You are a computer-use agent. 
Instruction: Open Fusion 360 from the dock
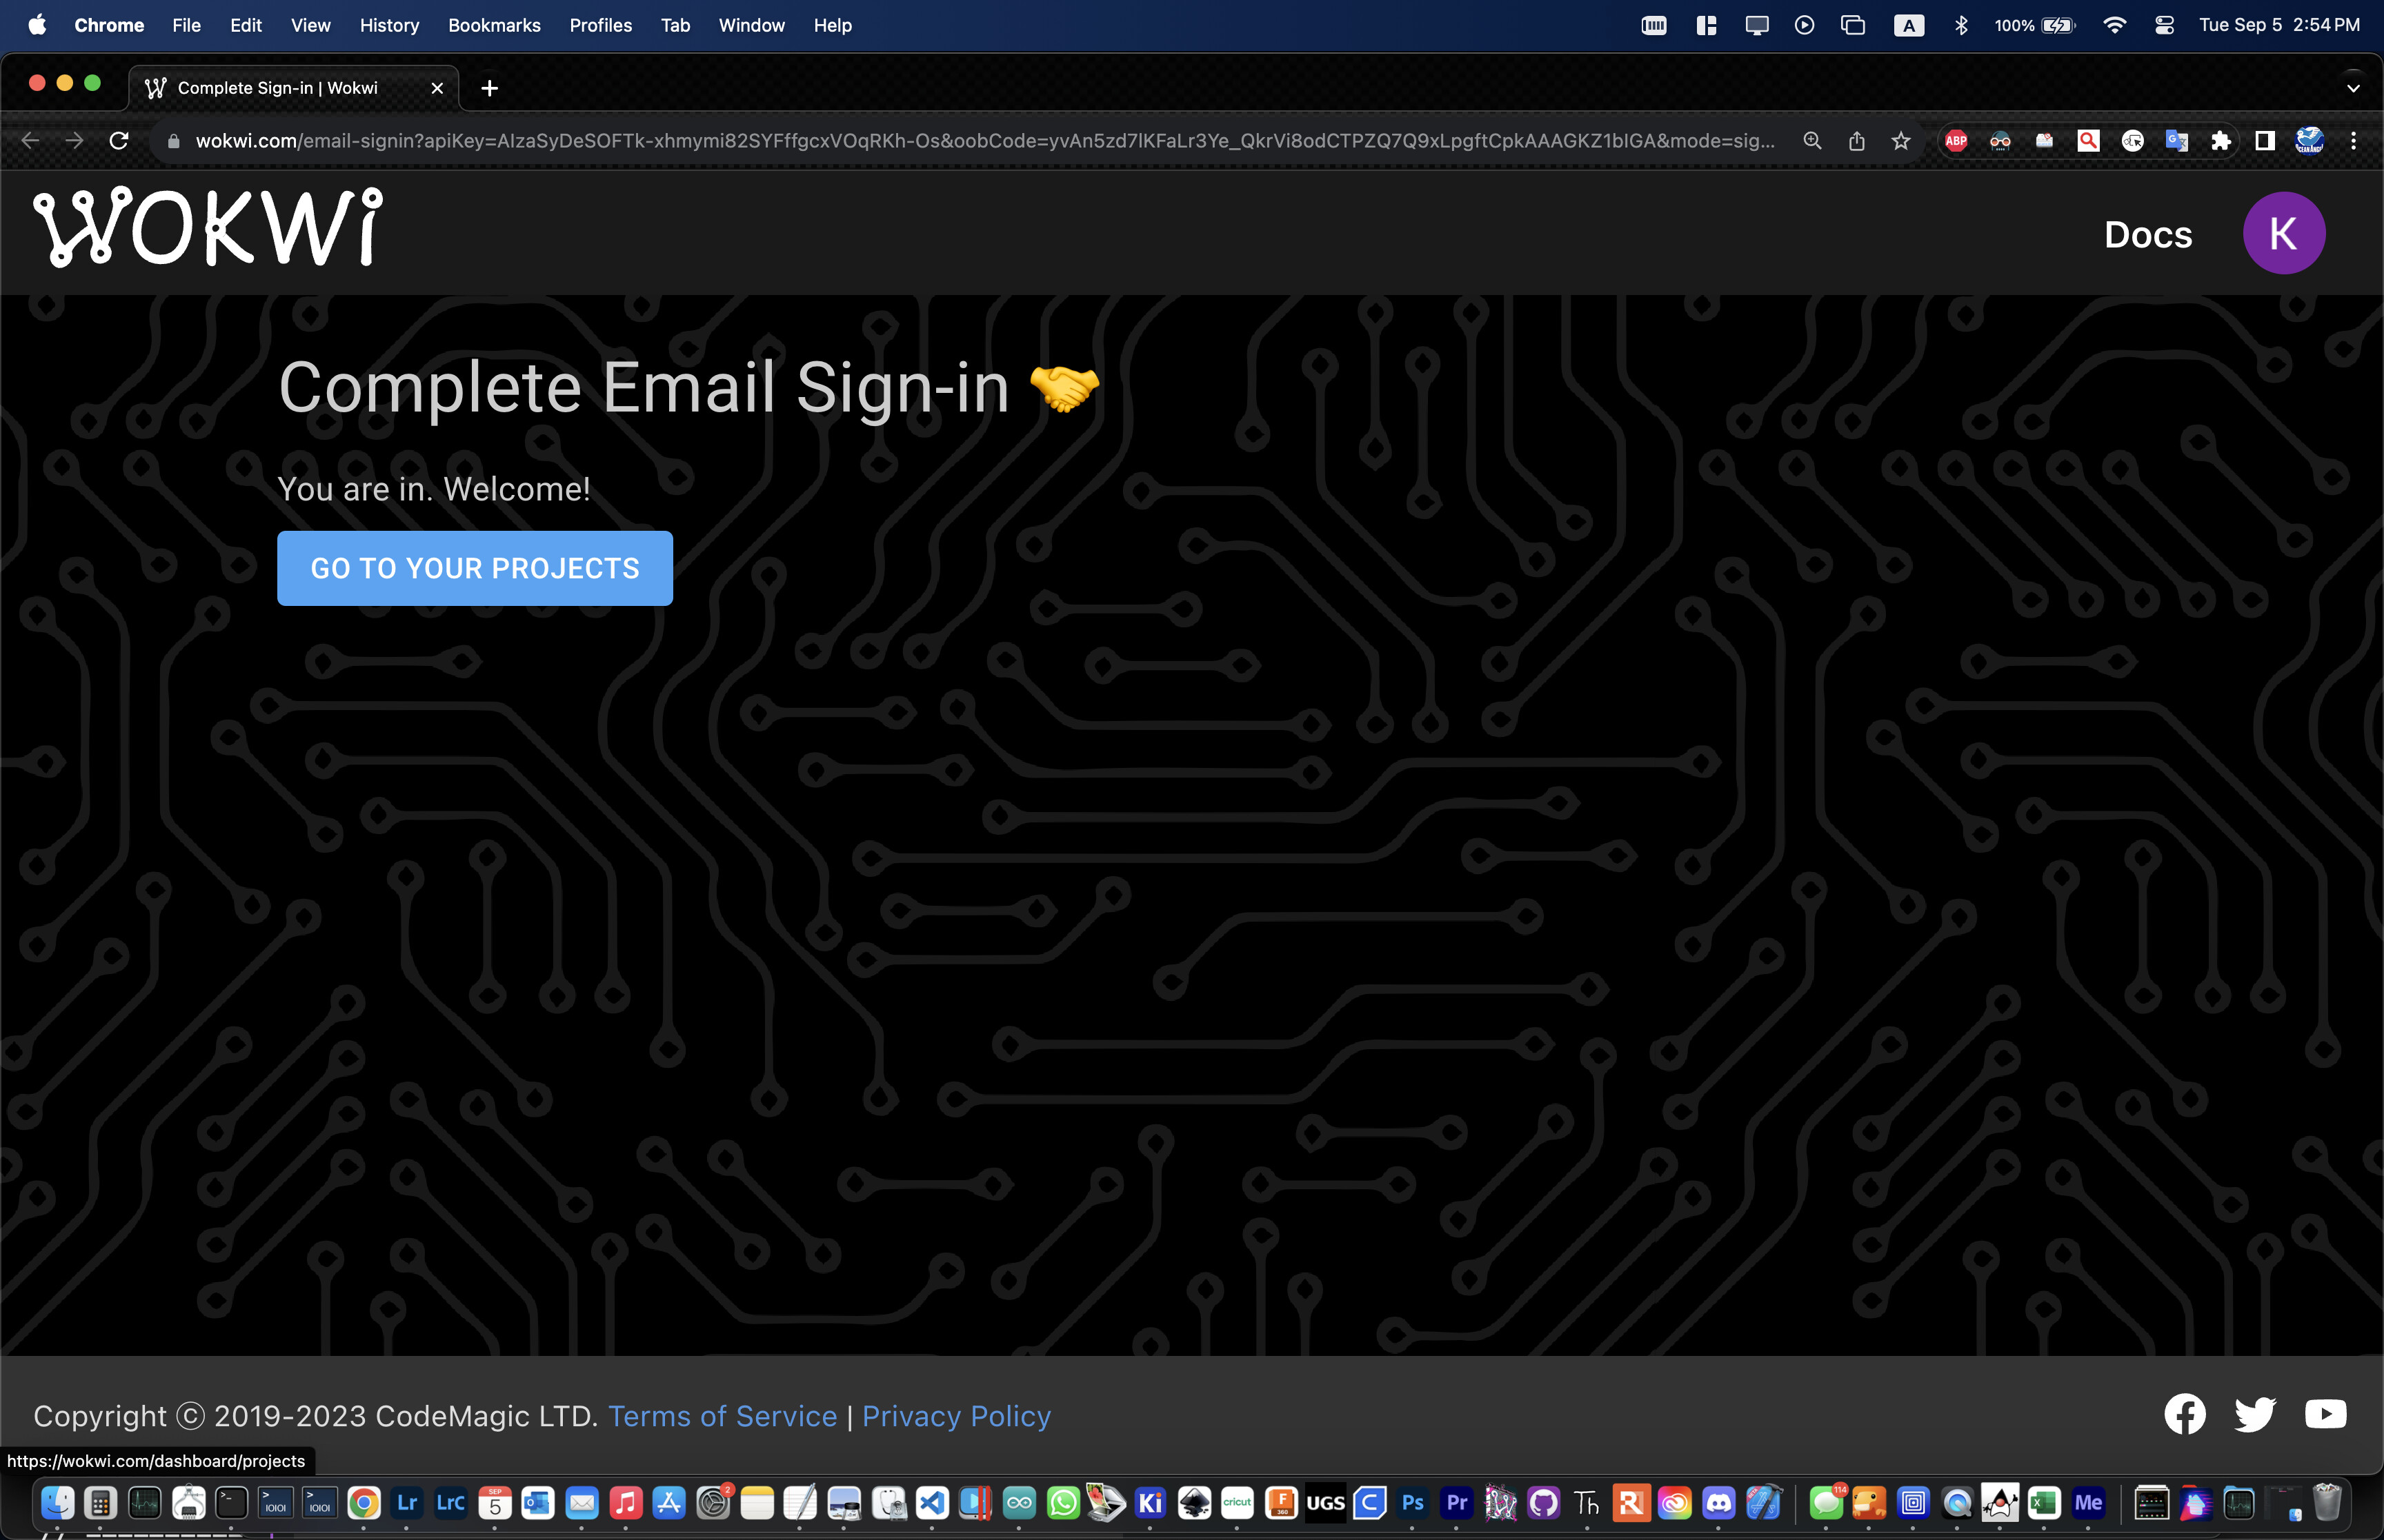(1282, 1502)
